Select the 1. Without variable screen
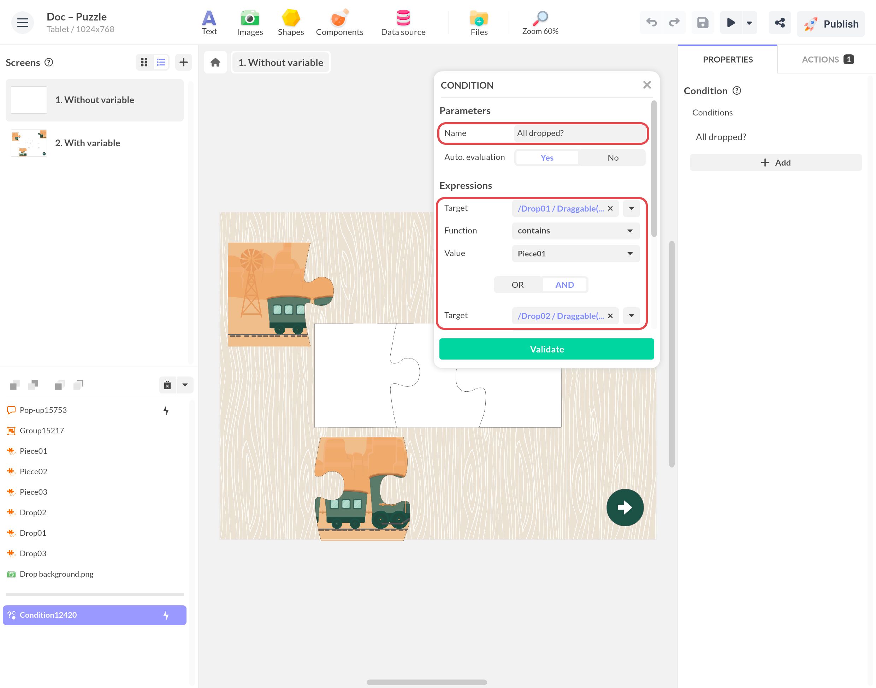The width and height of the screenshot is (876, 688). coord(95,100)
